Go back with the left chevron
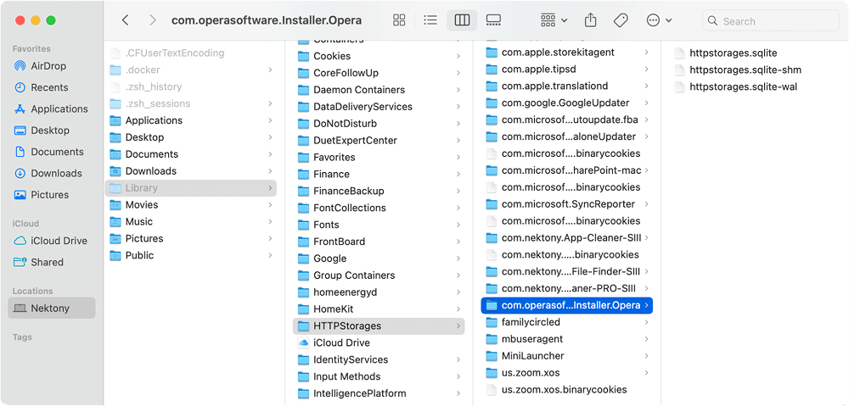This screenshot has width=849, height=406. point(125,20)
